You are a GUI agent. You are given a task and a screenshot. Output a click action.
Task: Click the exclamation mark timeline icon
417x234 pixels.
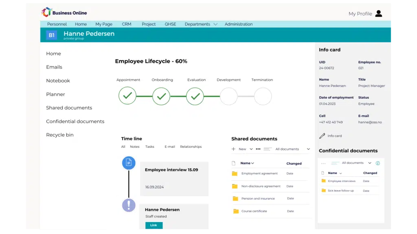[x=129, y=205]
